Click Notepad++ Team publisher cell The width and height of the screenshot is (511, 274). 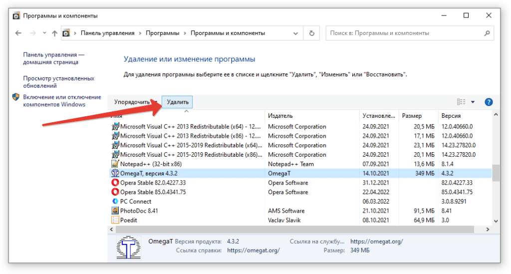291,164
